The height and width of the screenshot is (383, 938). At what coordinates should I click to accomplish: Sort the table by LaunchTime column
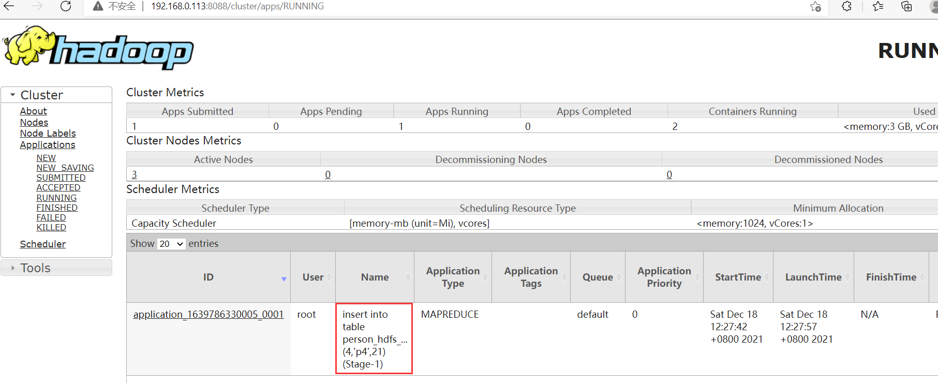pos(814,277)
